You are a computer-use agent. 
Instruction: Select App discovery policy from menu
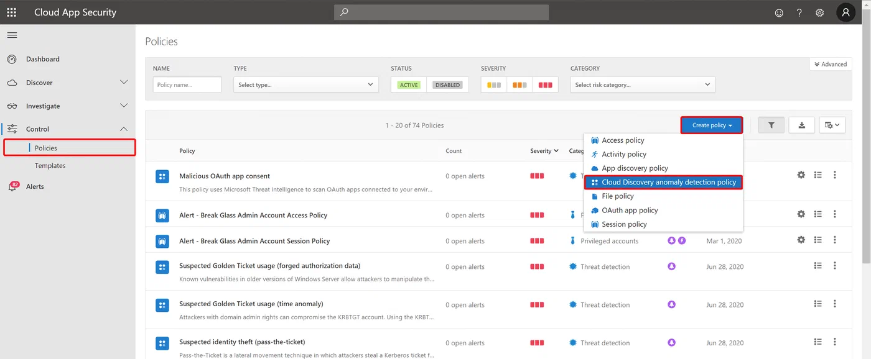(x=663, y=168)
